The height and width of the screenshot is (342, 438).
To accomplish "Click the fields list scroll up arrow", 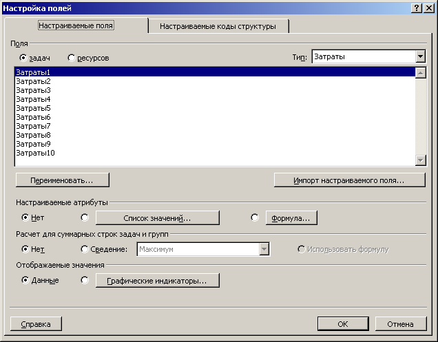I will pos(420,73).
